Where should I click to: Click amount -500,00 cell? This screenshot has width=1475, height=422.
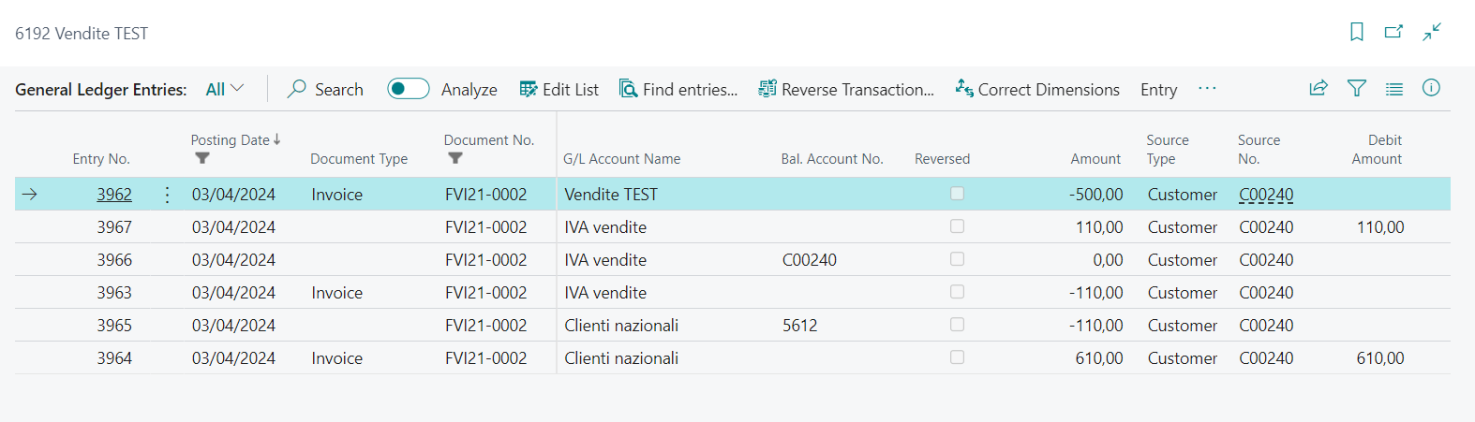[x=1095, y=195]
